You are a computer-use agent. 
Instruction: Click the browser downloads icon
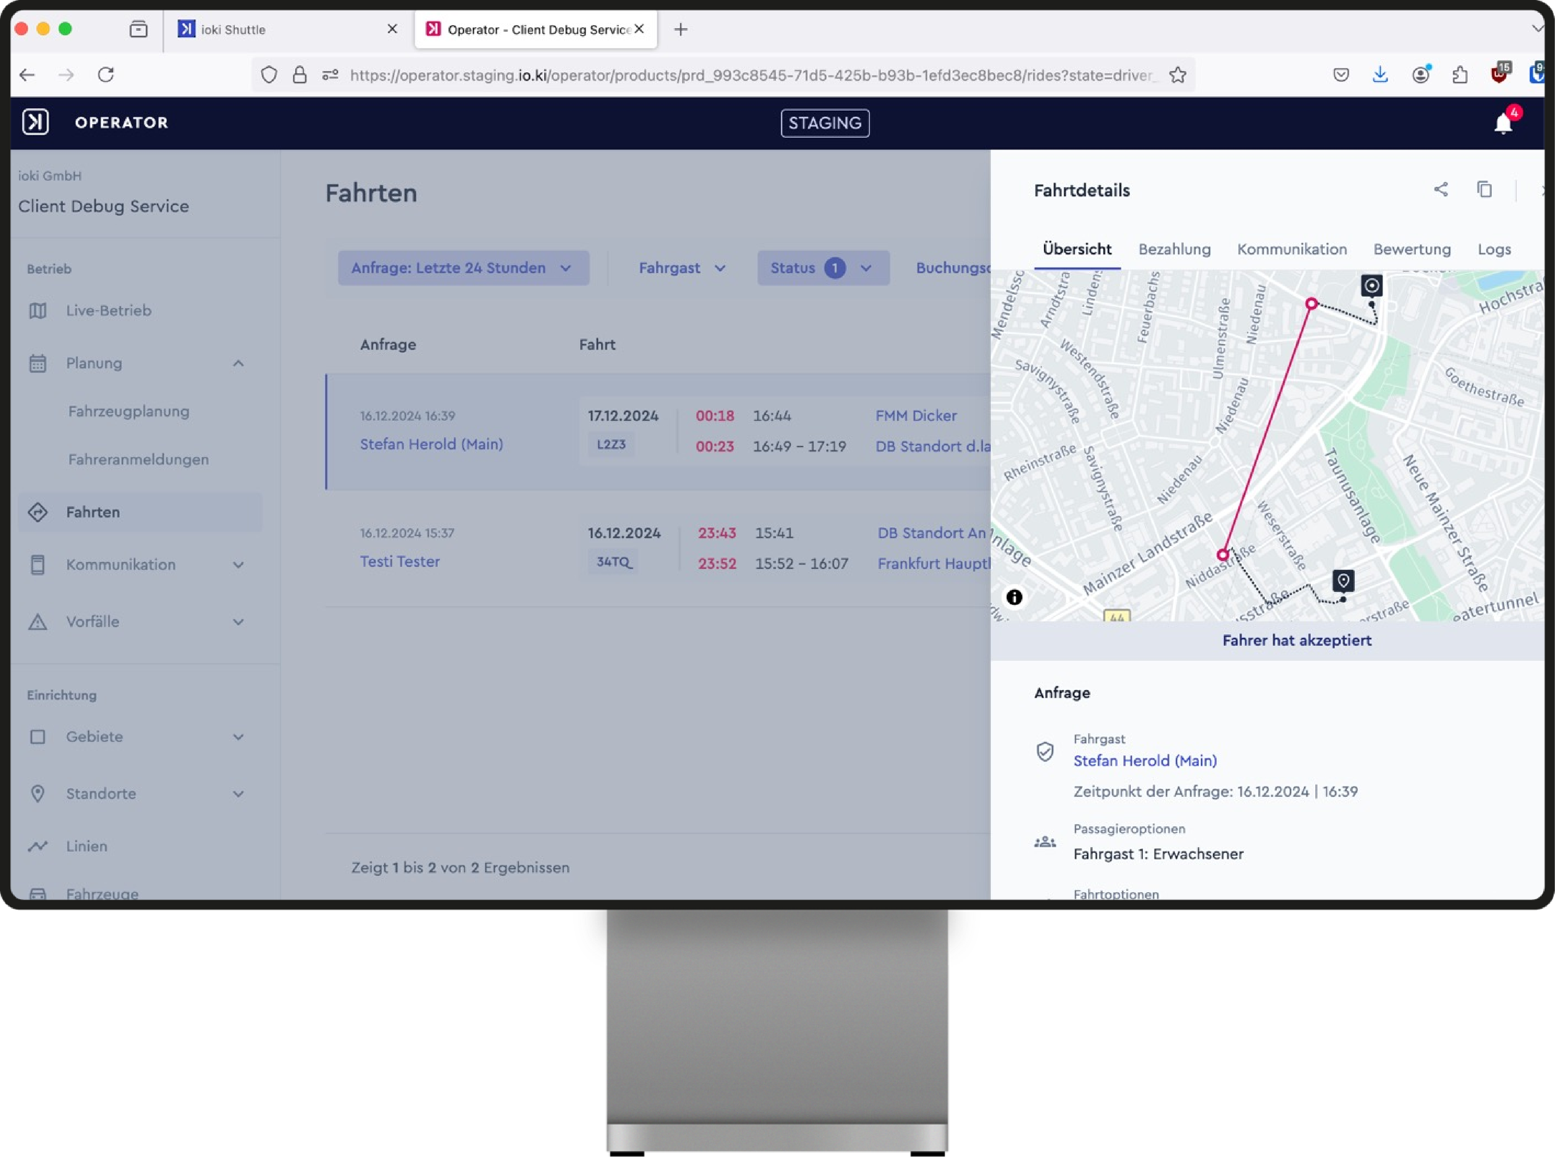coord(1380,75)
